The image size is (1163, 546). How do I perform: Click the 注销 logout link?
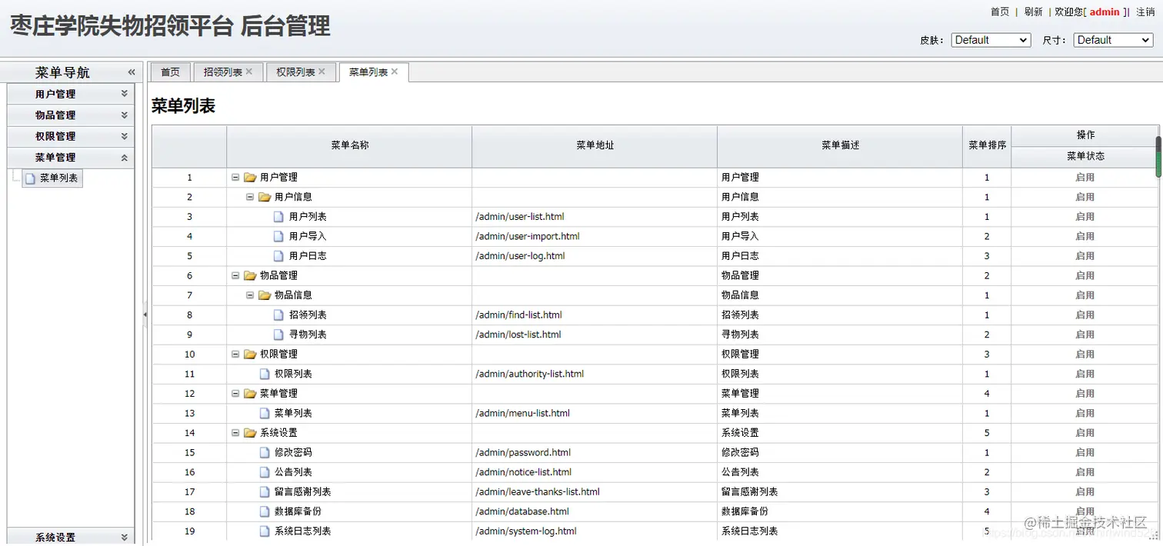click(x=1146, y=12)
